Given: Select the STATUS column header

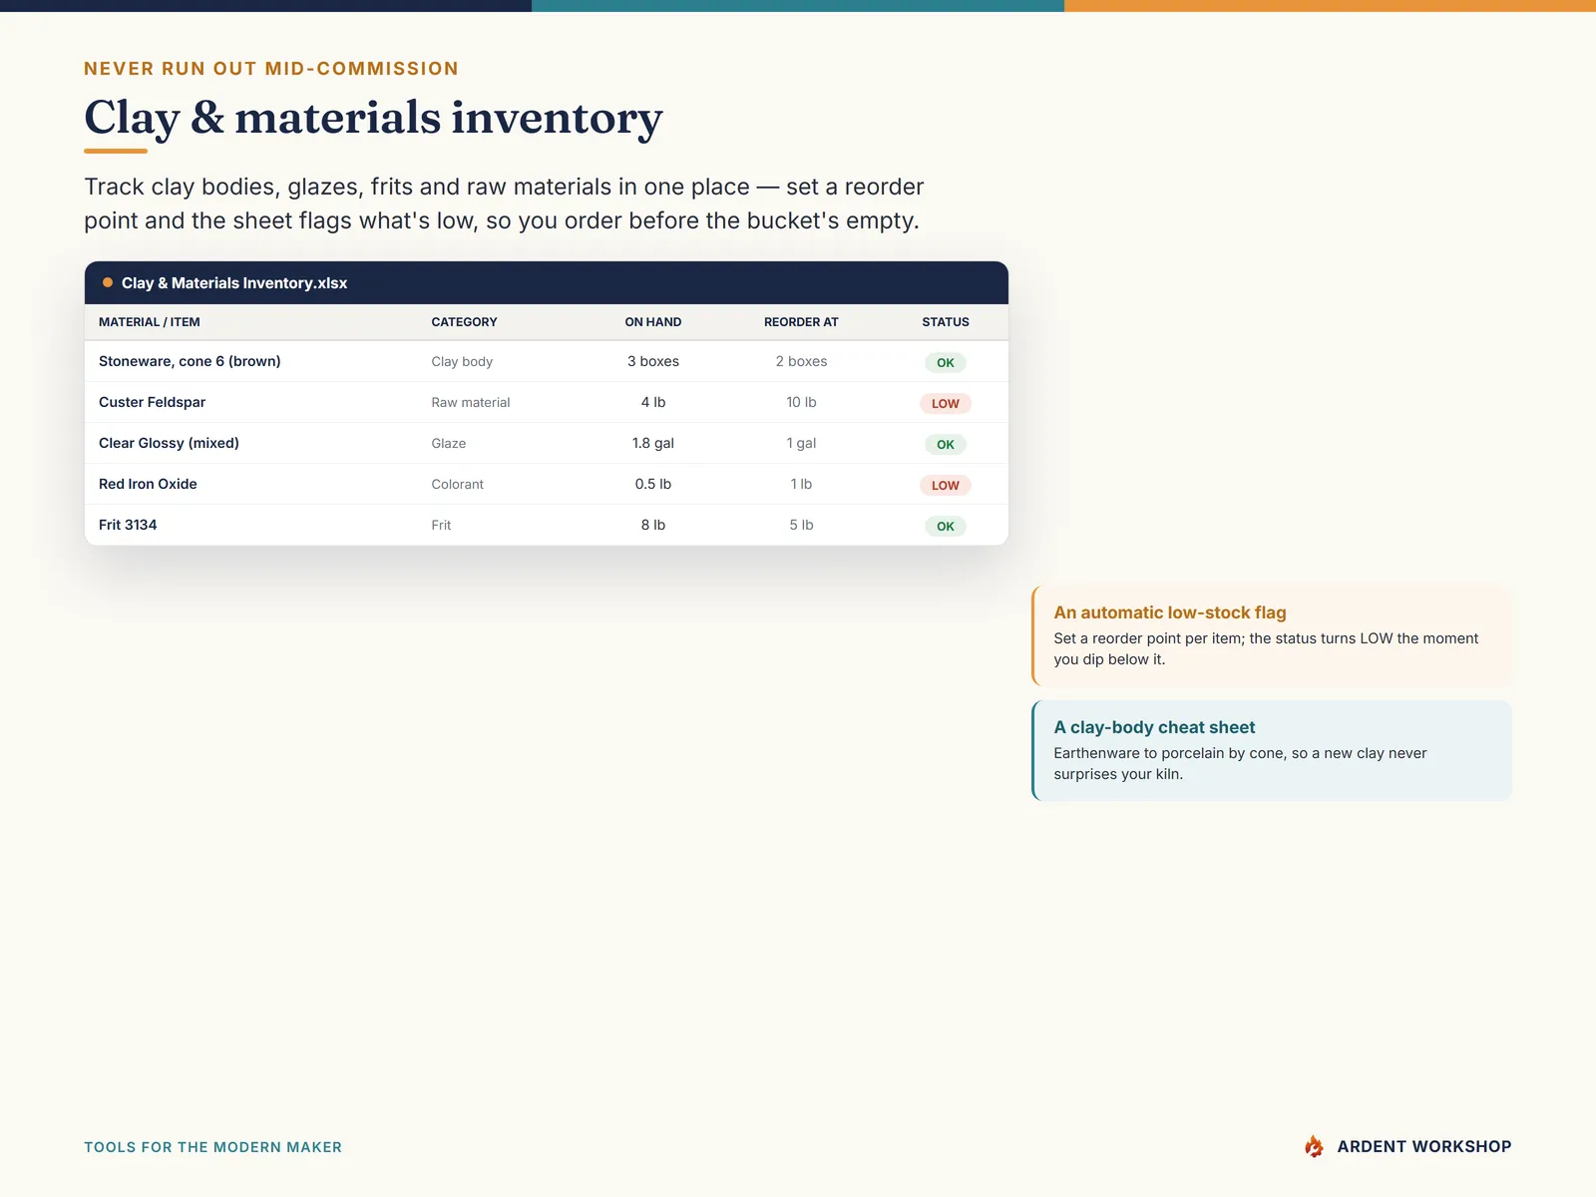Looking at the screenshot, I should pyautogui.click(x=946, y=322).
